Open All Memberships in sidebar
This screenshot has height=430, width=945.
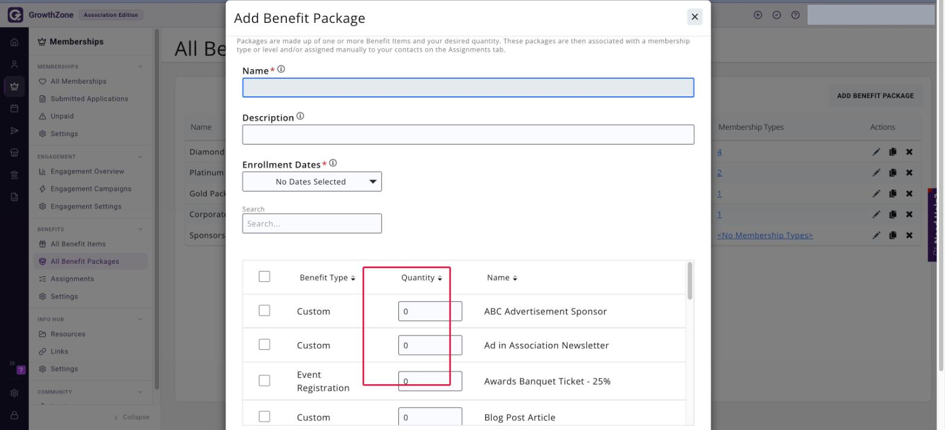(x=78, y=81)
